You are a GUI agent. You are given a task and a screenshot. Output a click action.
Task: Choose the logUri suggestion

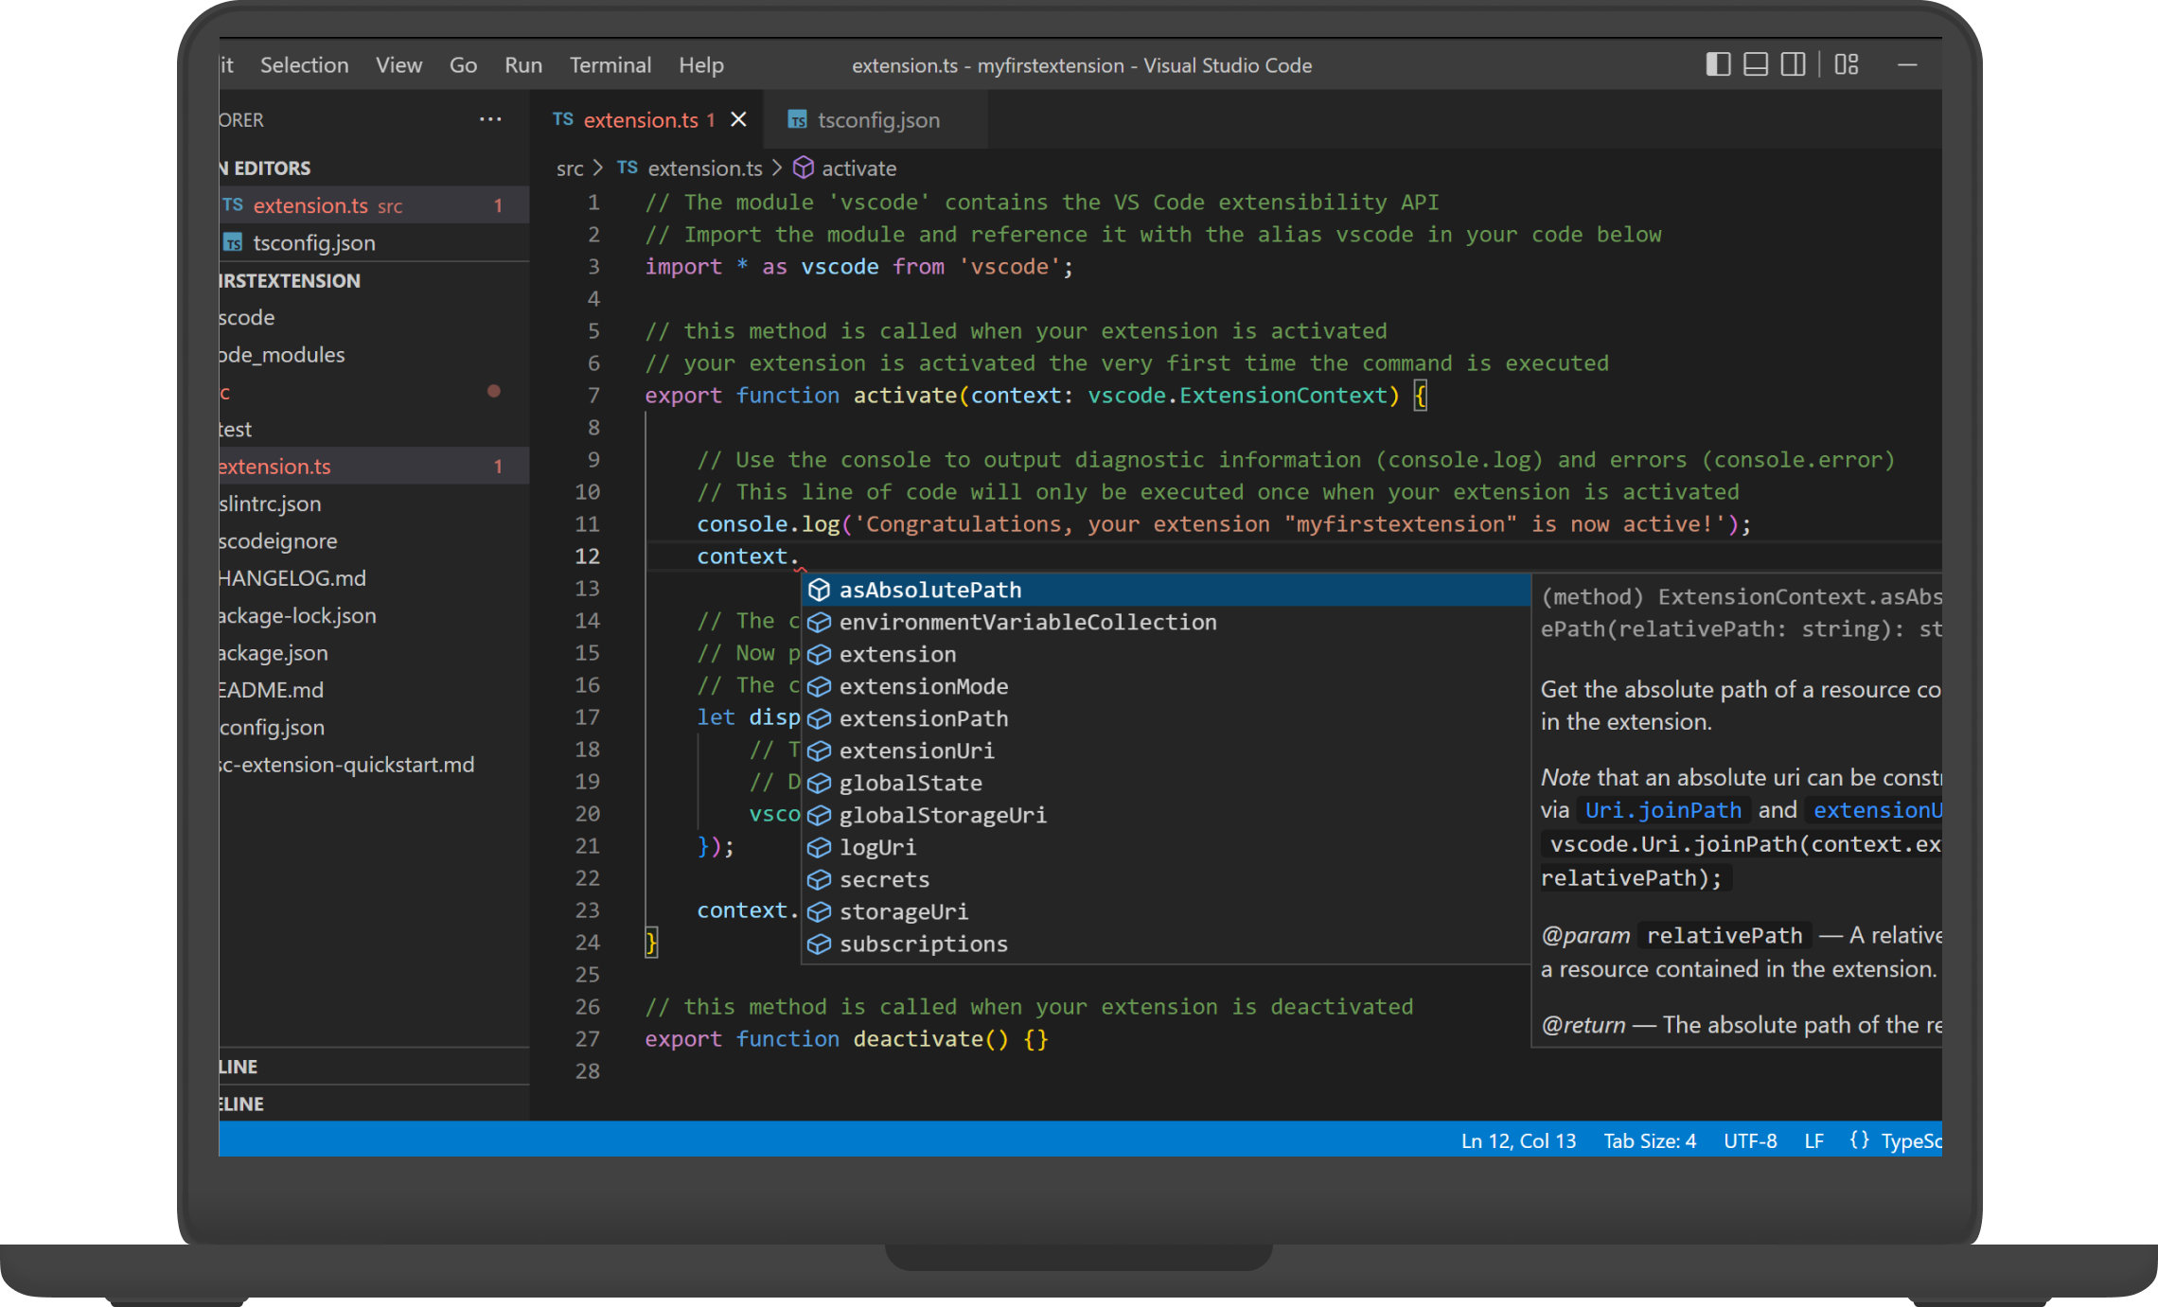[1166, 847]
